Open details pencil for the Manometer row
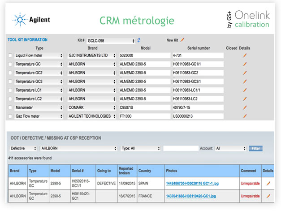The height and width of the screenshot is (223, 281). [245, 107]
